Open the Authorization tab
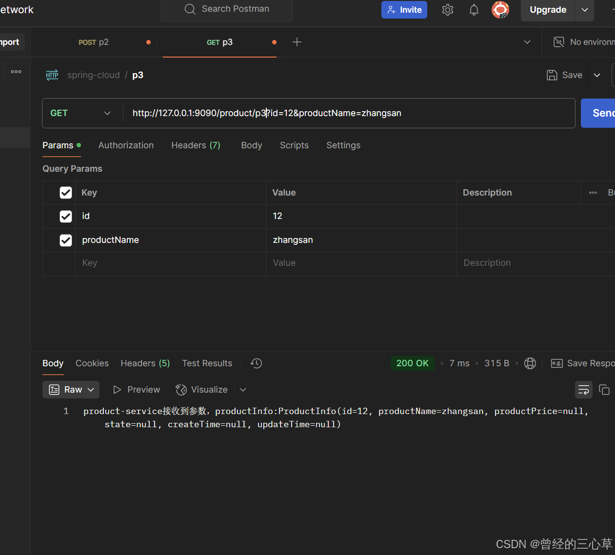Screen dimensions: 615x555 click(126, 145)
